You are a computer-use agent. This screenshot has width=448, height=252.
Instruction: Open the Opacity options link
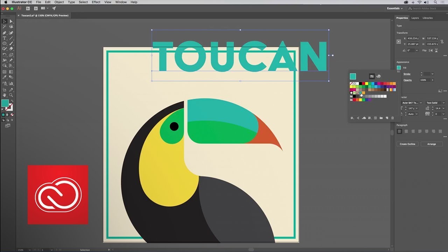tap(407, 80)
